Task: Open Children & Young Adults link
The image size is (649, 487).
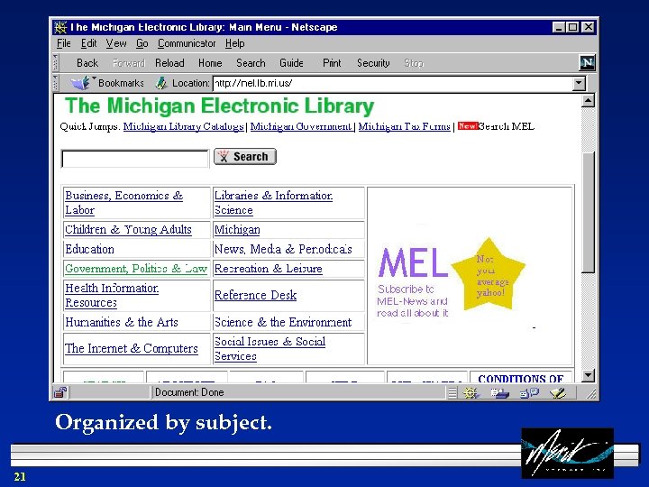Action: coord(128,229)
